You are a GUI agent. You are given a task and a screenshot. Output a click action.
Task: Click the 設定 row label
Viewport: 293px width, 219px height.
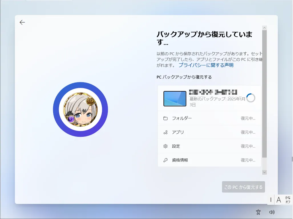[x=176, y=146]
